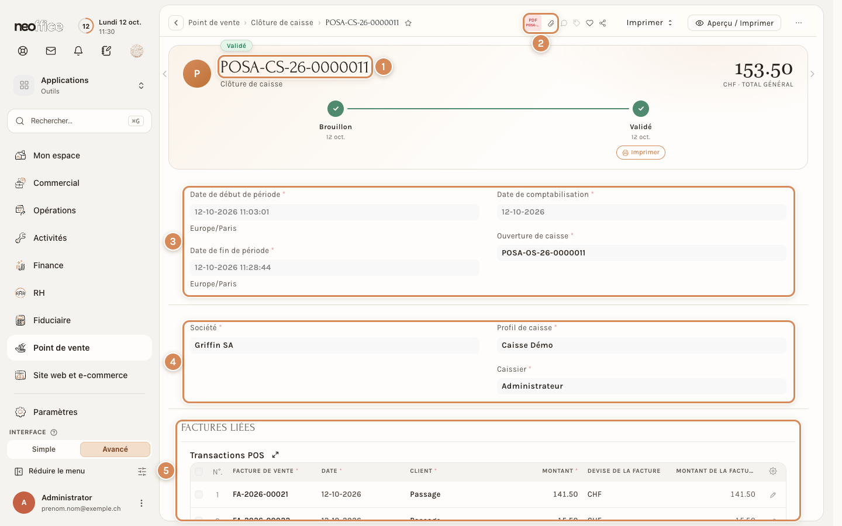
Task: Expand the Applications Outils switcher
Action: [80, 85]
